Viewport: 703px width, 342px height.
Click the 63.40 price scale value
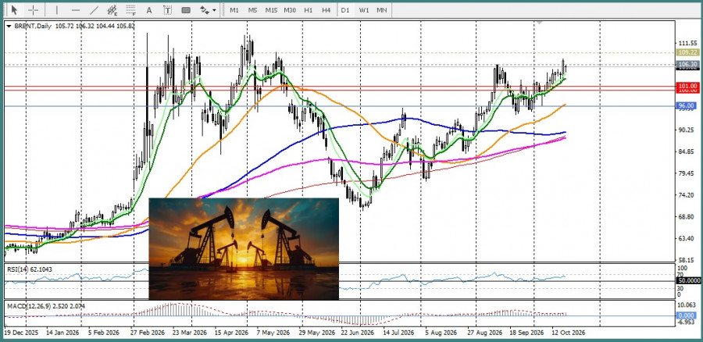click(x=687, y=238)
